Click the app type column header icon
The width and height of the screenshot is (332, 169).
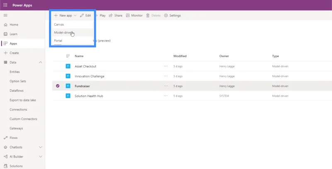[x=68, y=56]
